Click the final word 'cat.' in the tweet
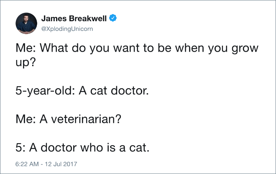This screenshot has width=276, height=174. point(139,148)
